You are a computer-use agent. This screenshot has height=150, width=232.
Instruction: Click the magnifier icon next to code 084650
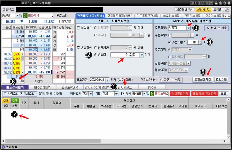pyautogui.click(x=147, y=94)
